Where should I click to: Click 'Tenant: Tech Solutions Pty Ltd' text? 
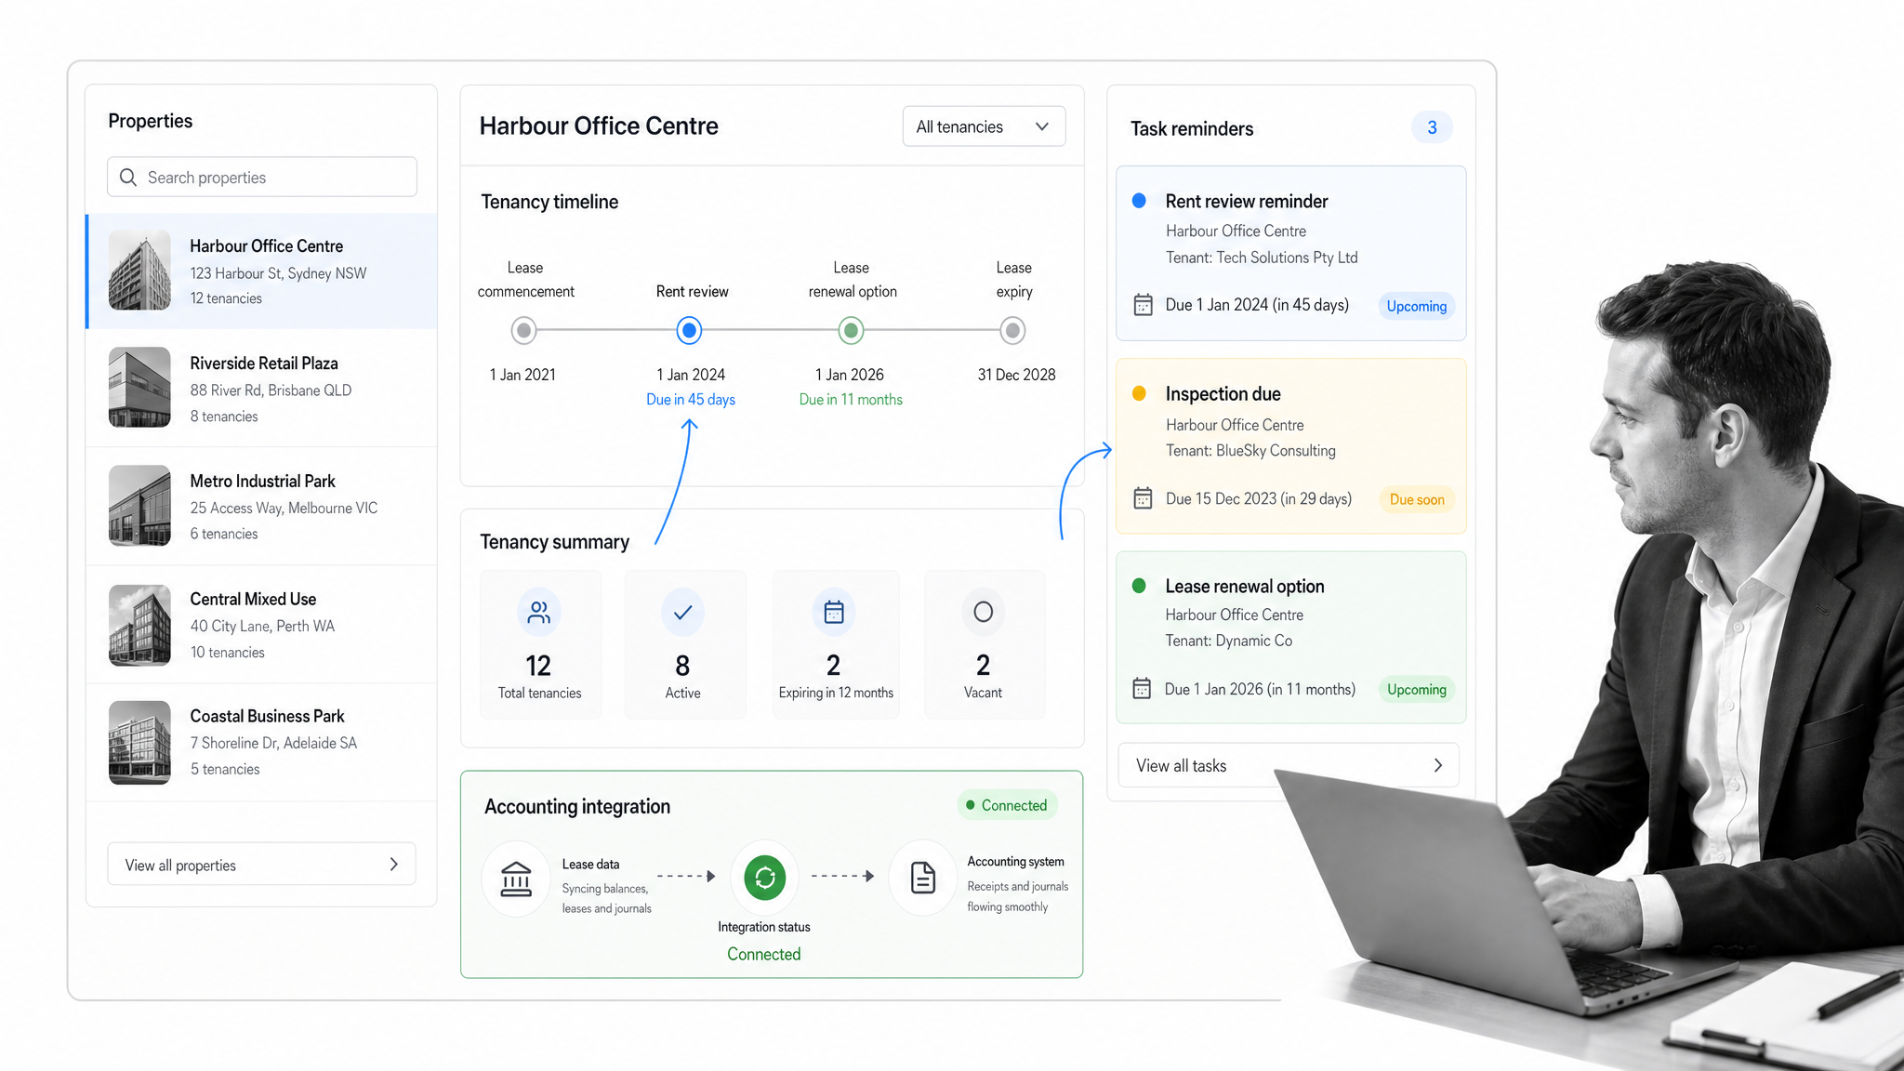coord(1262,258)
